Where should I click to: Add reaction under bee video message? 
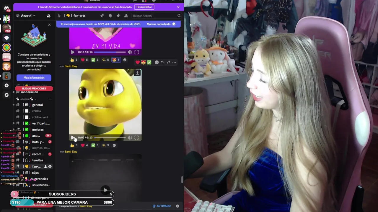pyautogui.click(x=114, y=145)
